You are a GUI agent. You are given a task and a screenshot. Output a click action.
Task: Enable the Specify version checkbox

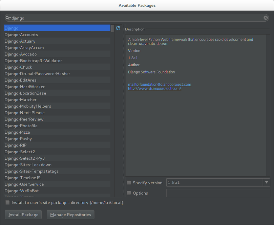[129, 183]
